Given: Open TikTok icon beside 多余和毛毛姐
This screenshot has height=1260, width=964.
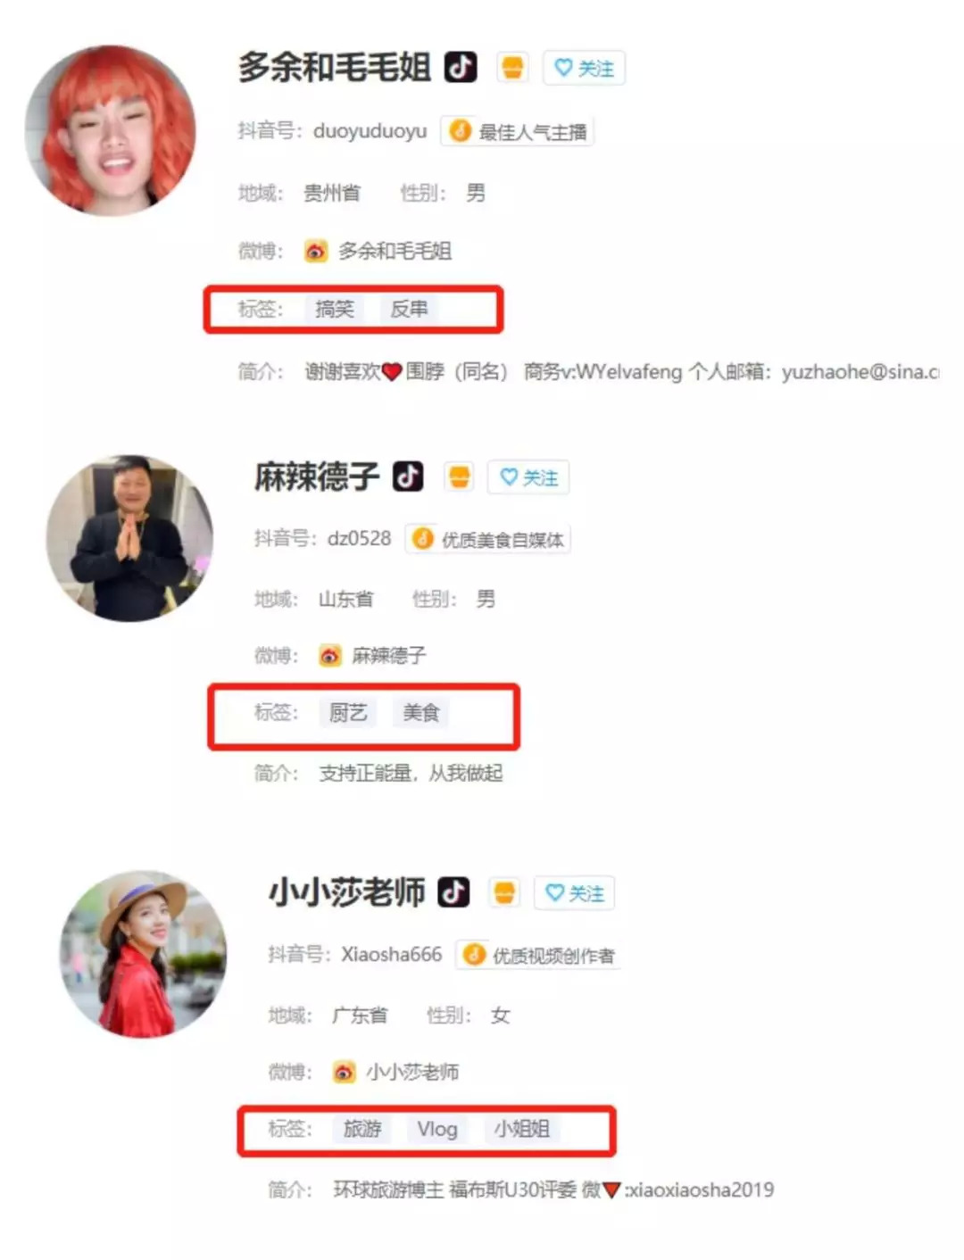Looking at the screenshot, I should tap(461, 67).
